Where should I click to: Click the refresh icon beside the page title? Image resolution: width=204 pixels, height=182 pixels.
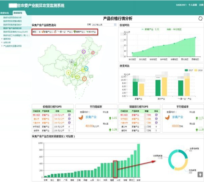coord(200,18)
